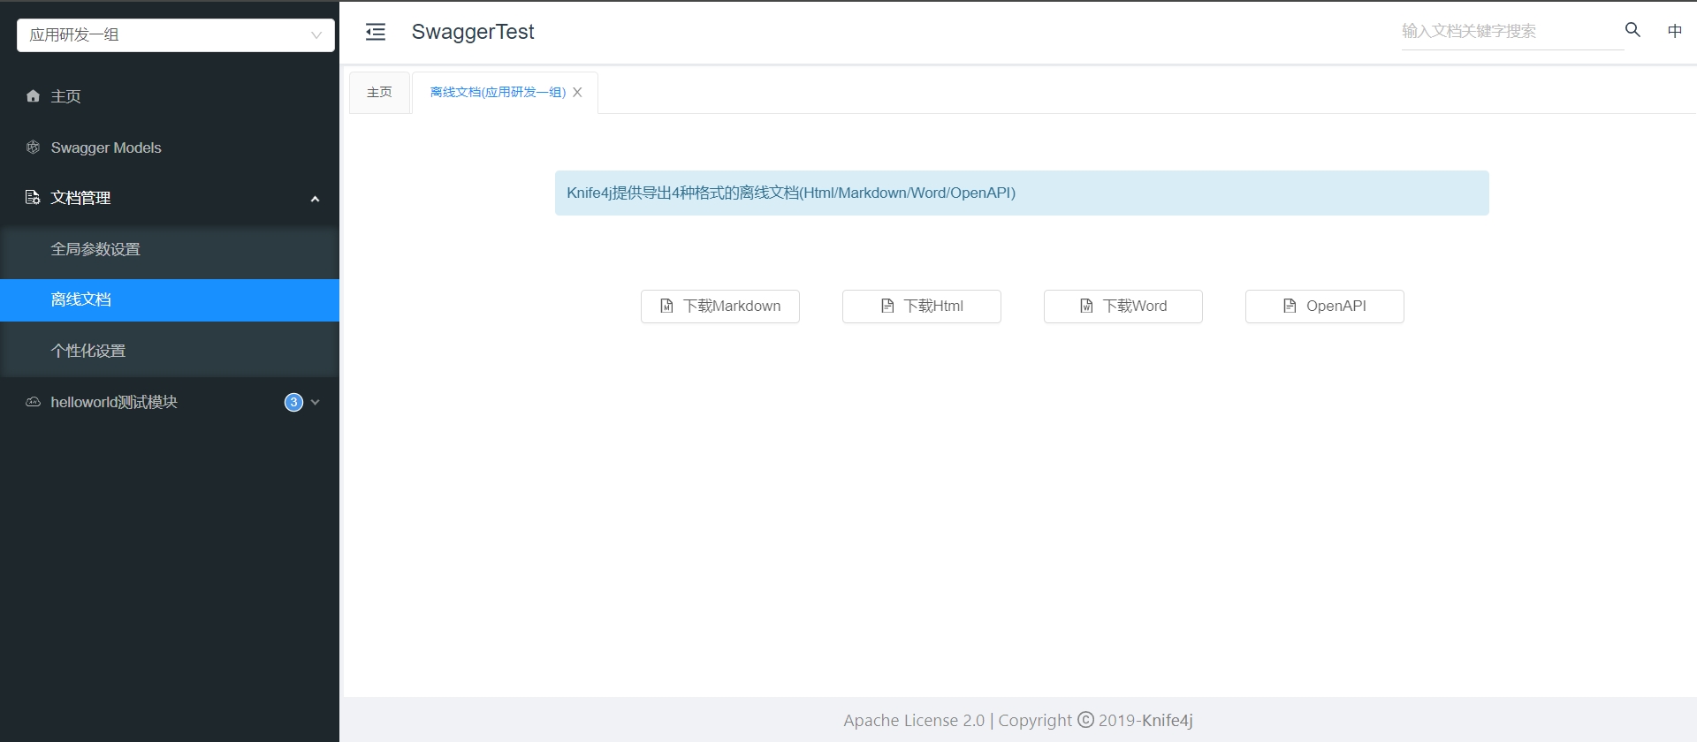Switch to the 主页 tab

coord(379,93)
